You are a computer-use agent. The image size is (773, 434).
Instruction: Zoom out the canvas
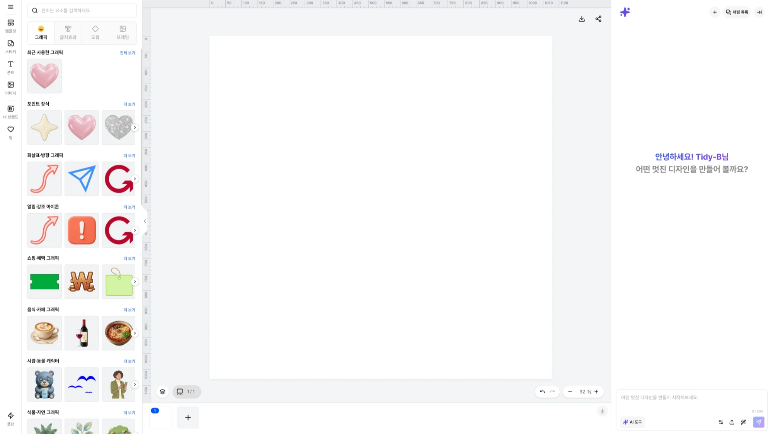click(570, 391)
